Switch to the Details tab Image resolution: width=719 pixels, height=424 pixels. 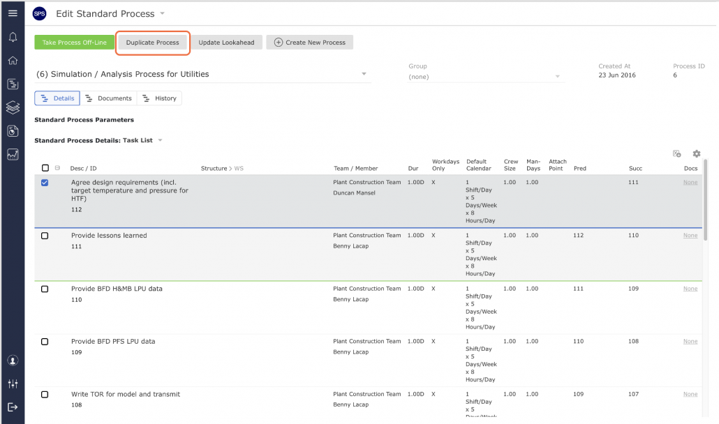[57, 98]
